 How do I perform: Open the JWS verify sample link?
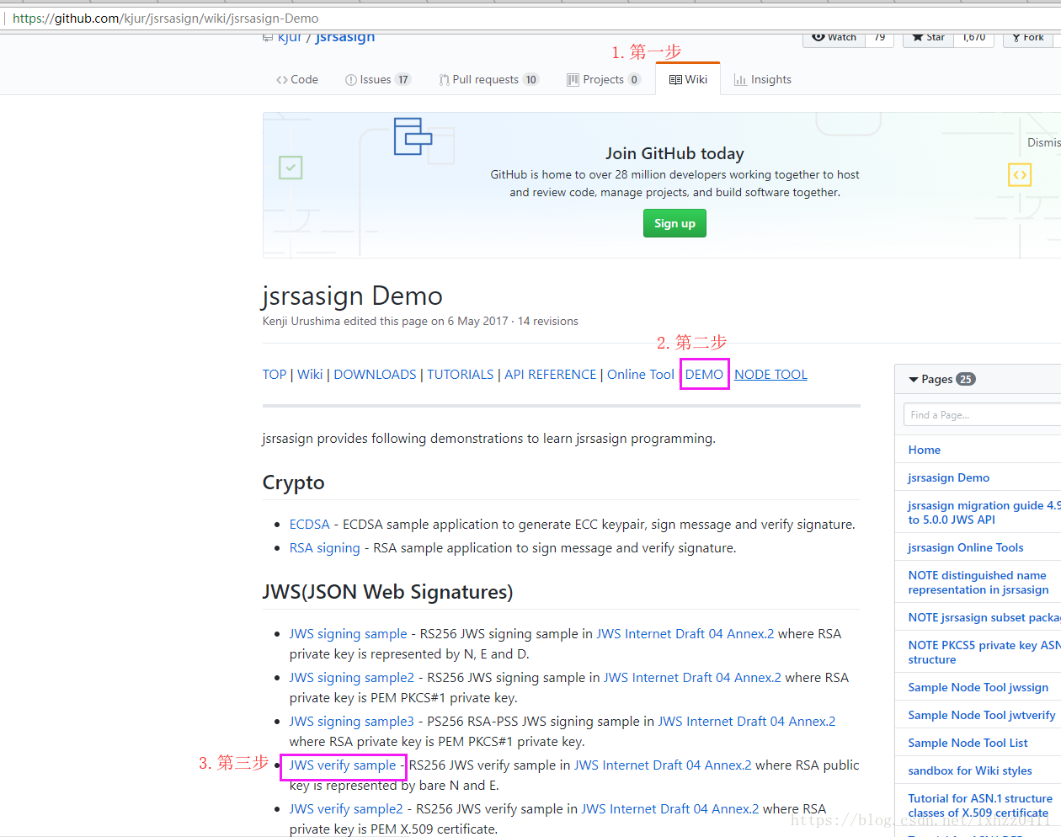[343, 765]
